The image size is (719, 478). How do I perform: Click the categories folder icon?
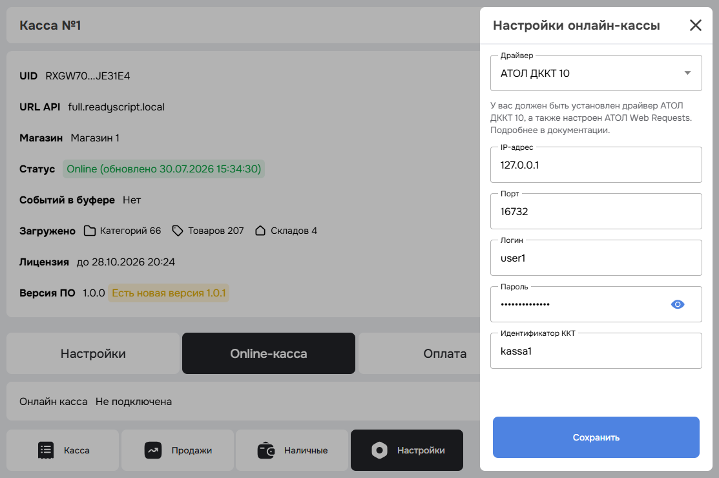pyautogui.click(x=90, y=231)
